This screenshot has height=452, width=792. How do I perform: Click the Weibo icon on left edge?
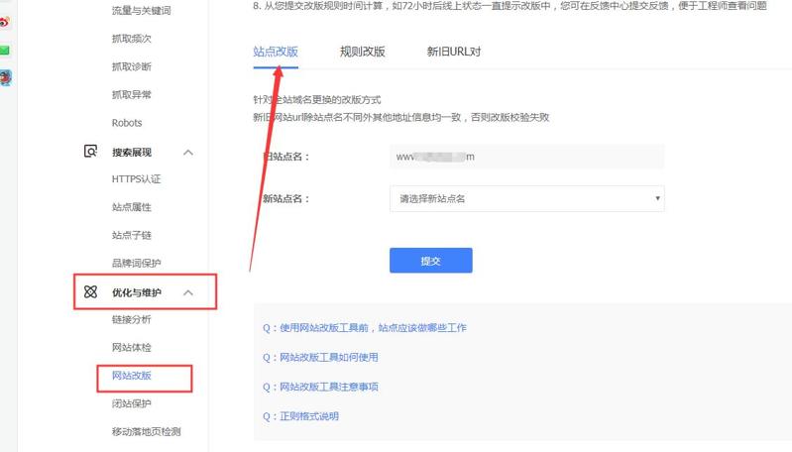coord(4,22)
